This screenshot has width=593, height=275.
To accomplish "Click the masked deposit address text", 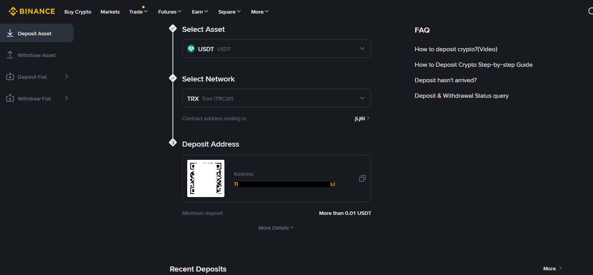I will tap(284, 184).
